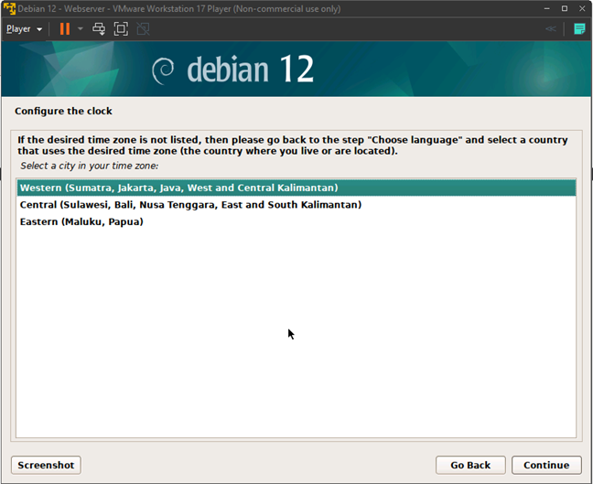Pause the virtual machine
The image size is (593, 484).
64,28
